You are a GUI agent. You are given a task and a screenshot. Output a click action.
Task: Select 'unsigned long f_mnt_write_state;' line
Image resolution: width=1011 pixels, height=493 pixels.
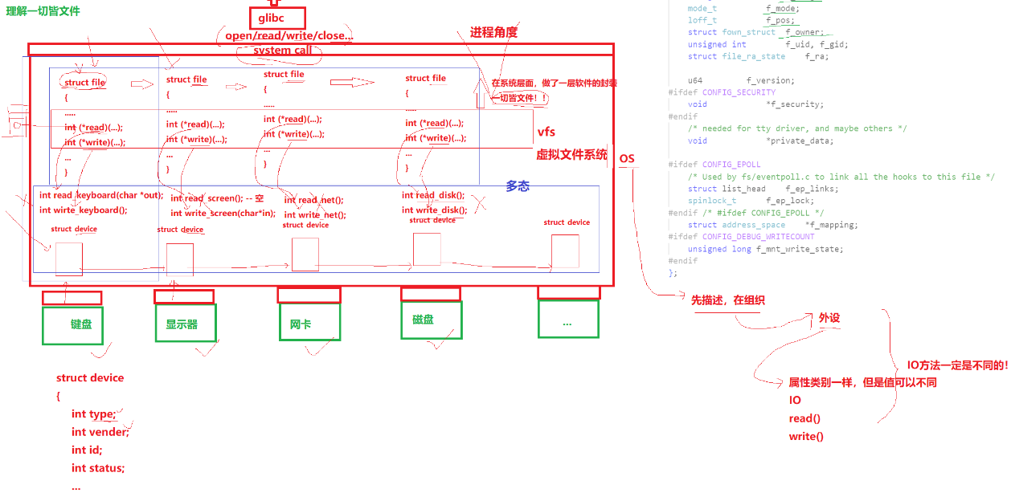click(765, 249)
